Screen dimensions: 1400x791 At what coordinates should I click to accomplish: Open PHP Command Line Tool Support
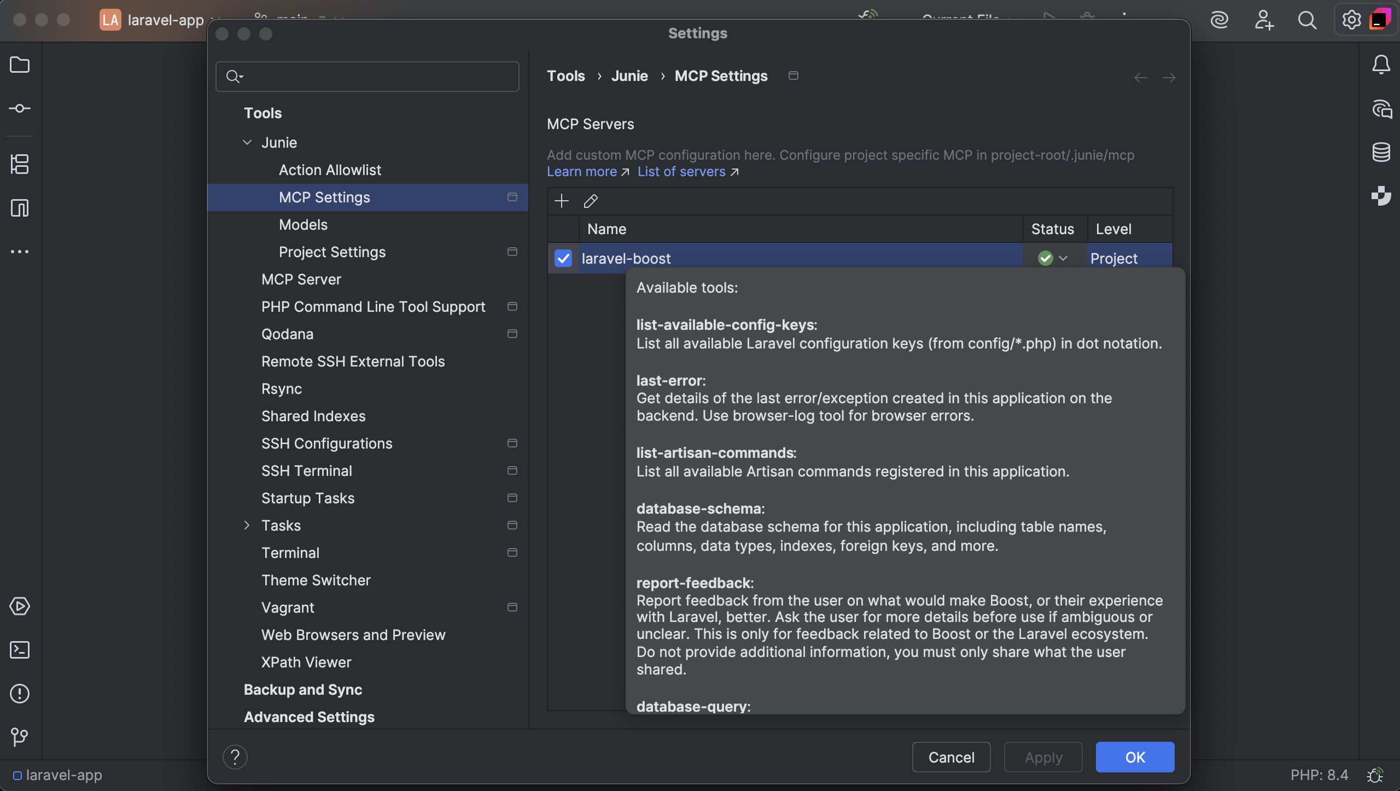373,306
